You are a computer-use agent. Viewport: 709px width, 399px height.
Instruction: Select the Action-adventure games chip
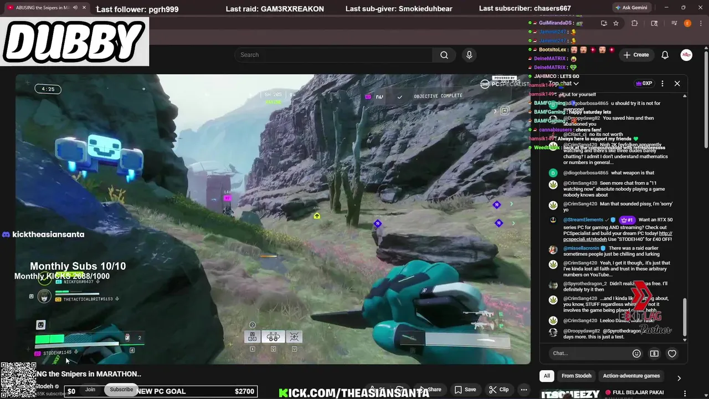631,376
